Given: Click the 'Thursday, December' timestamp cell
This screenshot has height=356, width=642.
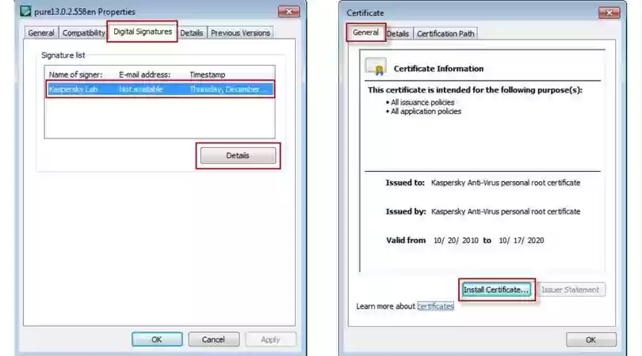Looking at the screenshot, I should [x=227, y=89].
